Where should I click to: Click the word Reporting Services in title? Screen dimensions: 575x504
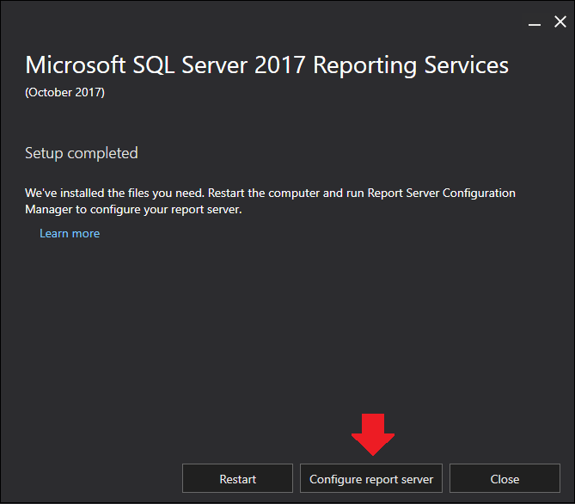point(411,65)
